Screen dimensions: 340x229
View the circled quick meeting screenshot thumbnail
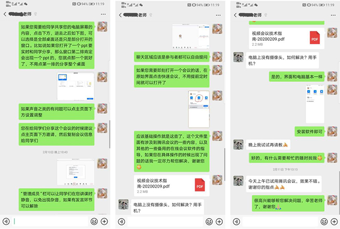pyautogui.click(x=199, y=109)
